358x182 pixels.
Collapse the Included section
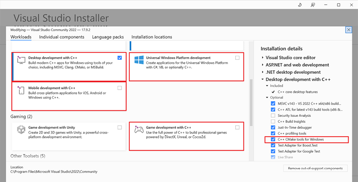tap(267, 86)
